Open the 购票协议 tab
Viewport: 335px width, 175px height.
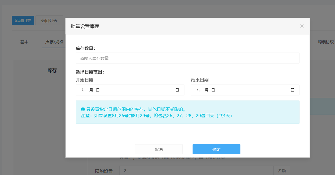point(326,42)
